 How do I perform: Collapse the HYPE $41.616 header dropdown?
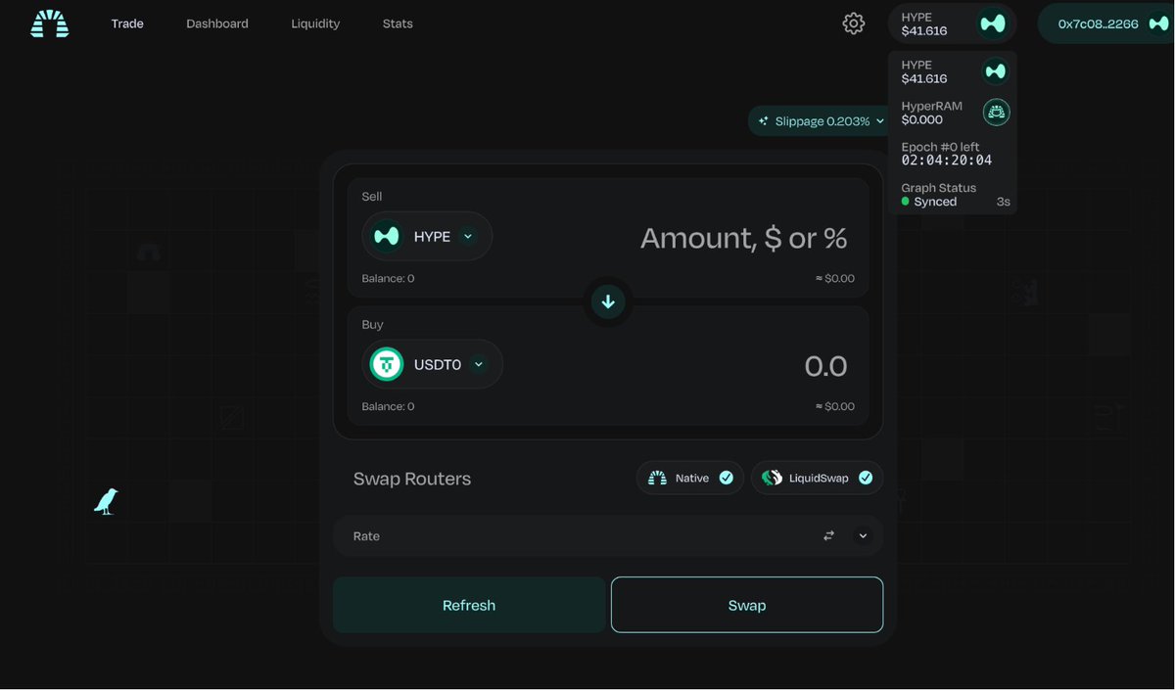(952, 23)
